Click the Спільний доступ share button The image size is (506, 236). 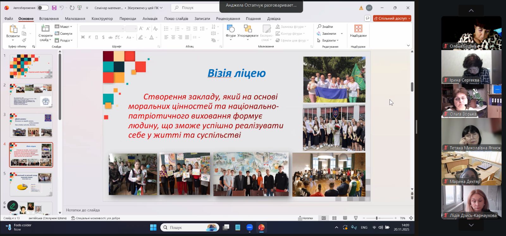(392, 18)
